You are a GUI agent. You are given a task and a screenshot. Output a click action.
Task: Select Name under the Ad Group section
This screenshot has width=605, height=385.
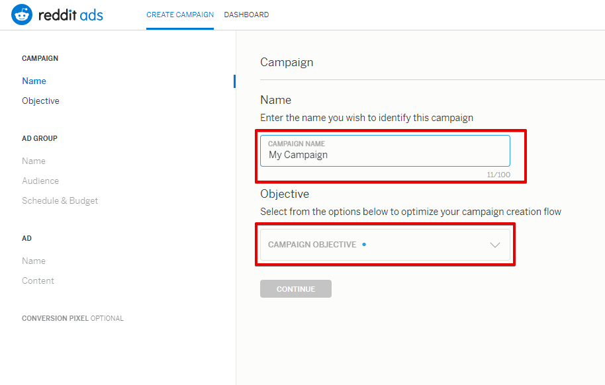(34, 161)
